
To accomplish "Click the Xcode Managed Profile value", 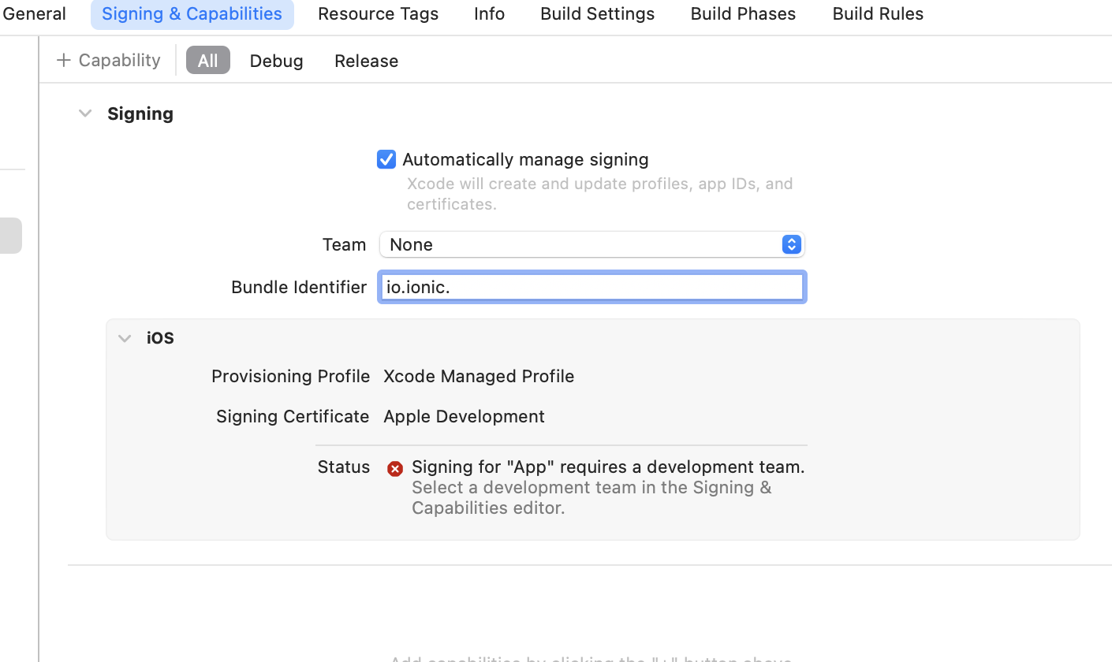I will point(479,376).
